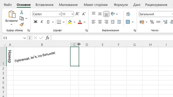Expand underline style arrow
173x97 pixels.
pyautogui.click(x=53, y=22)
